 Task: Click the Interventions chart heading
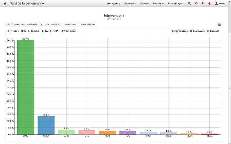[x=114, y=15]
